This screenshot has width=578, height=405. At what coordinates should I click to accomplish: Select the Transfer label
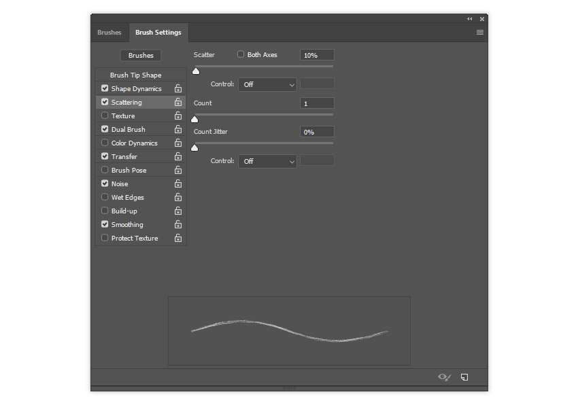(124, 156)
